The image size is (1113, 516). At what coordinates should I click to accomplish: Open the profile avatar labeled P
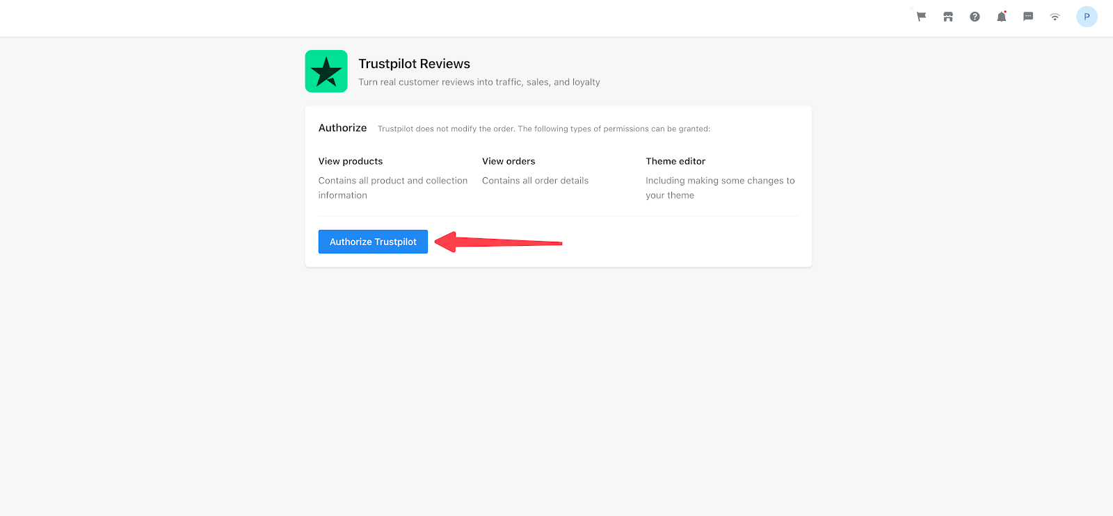point(1087,17)
